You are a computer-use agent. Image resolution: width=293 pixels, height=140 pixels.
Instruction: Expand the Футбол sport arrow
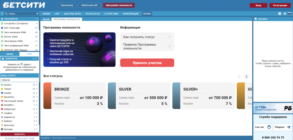tap(37, 85)
